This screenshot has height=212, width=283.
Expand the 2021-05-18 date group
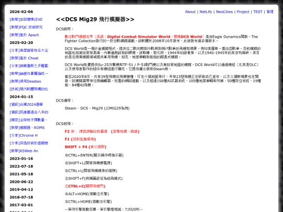point(21,174)
